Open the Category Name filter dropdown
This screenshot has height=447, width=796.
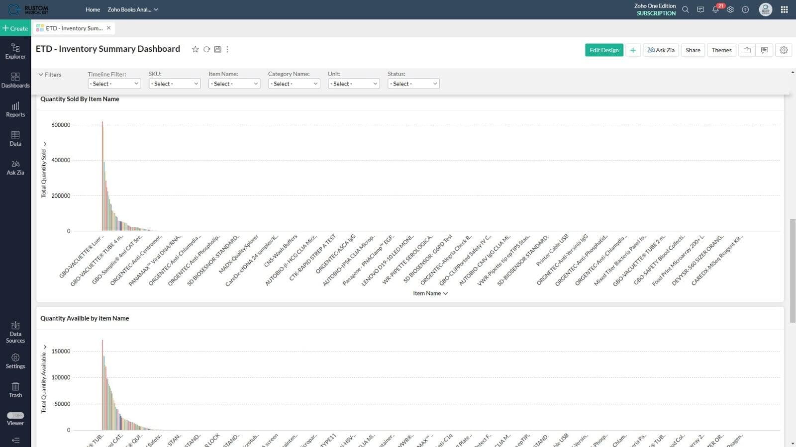click(294, 84)
